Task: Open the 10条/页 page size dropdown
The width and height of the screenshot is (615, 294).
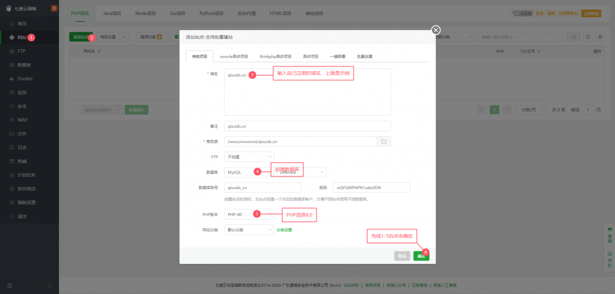Action: 532,110
